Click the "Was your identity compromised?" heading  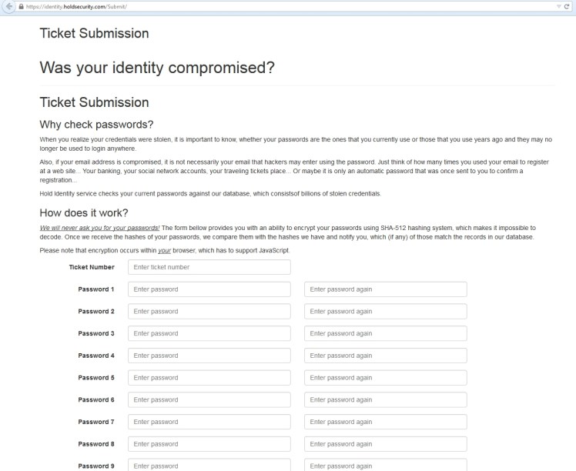pyautogui.click(x=157, y=68)
